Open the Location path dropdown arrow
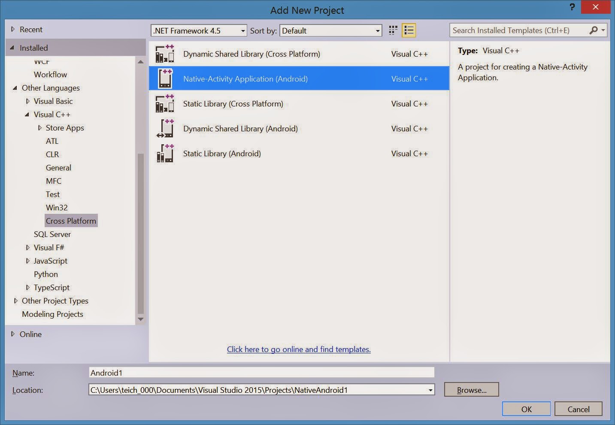 tap(430, 390)
